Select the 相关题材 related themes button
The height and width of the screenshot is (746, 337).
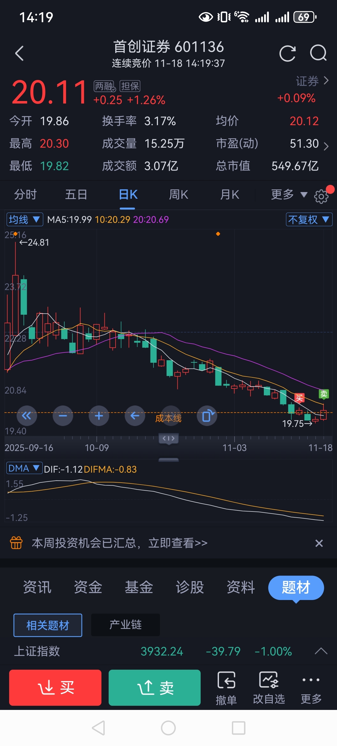[x=48, y=625]
